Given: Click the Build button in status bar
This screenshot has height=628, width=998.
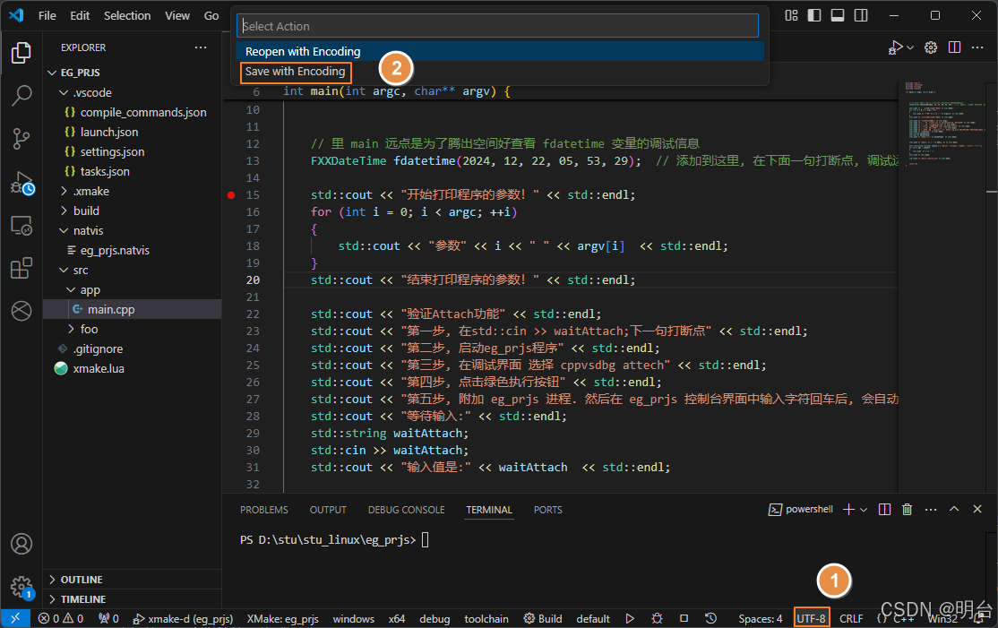Looking at the screenshot, I should pyautogui.click(x=543, y=618).
